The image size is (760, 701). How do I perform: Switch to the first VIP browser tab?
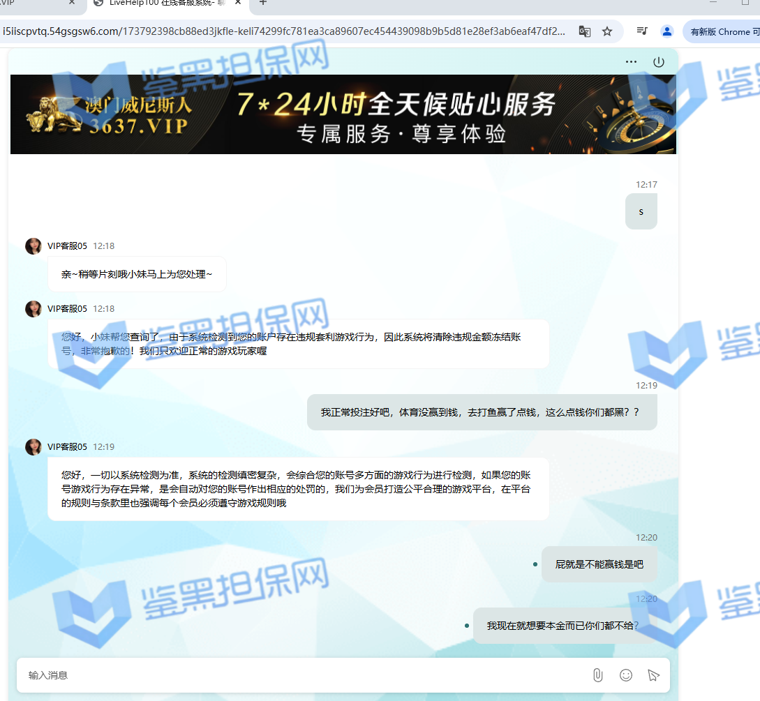(28, 3)
